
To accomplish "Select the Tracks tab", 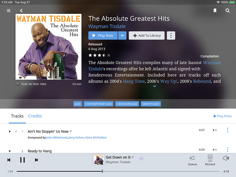I will (17, 116).
